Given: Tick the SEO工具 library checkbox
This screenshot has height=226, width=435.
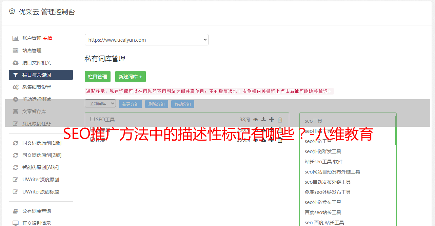Looking at the screenshot, I should [x=92, y=119].
